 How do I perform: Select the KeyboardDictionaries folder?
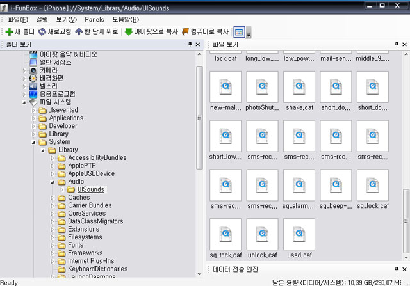pyautogui.click(x=98, y=269)
